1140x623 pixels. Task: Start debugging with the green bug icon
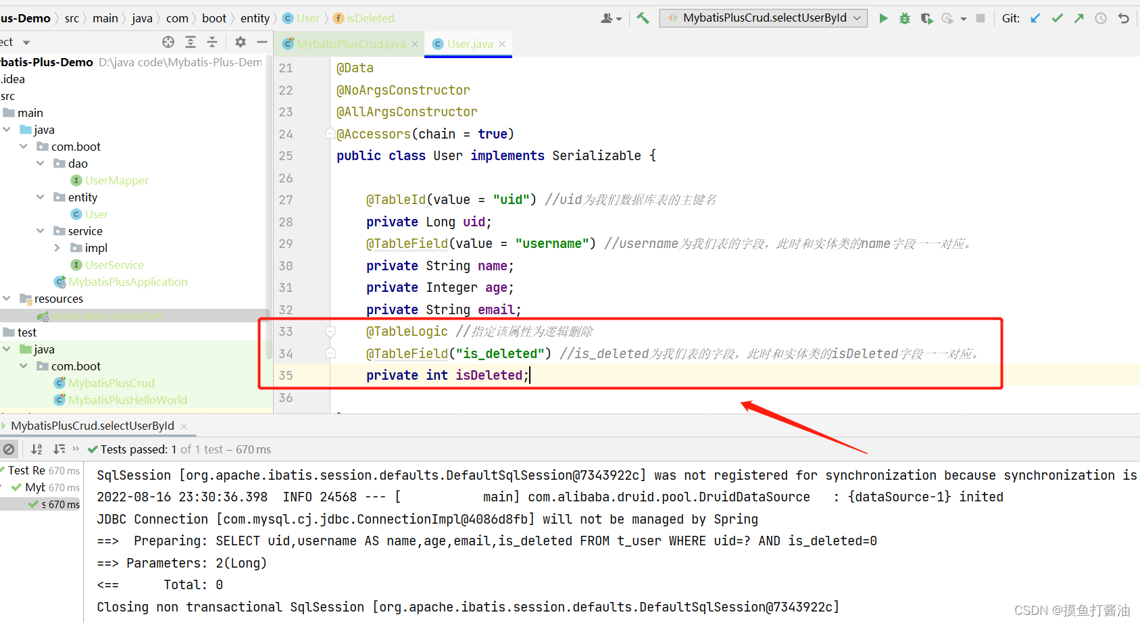(x=904, y=18)
